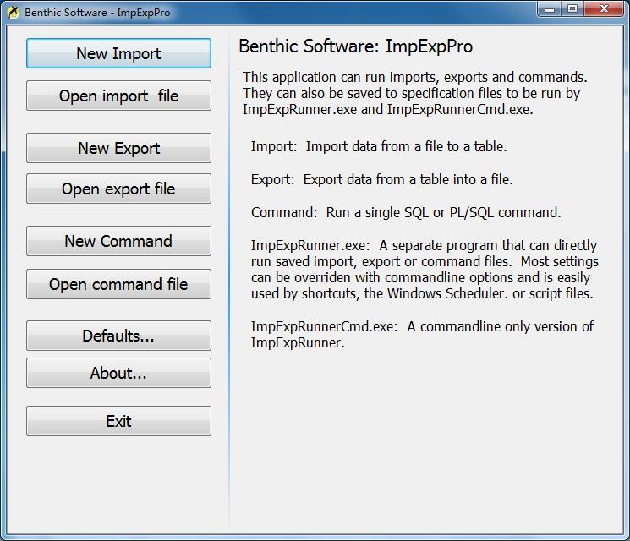Click the ImpExpRunner.exe description paragraph
The image size is (630, 541).
click(425, 269)
